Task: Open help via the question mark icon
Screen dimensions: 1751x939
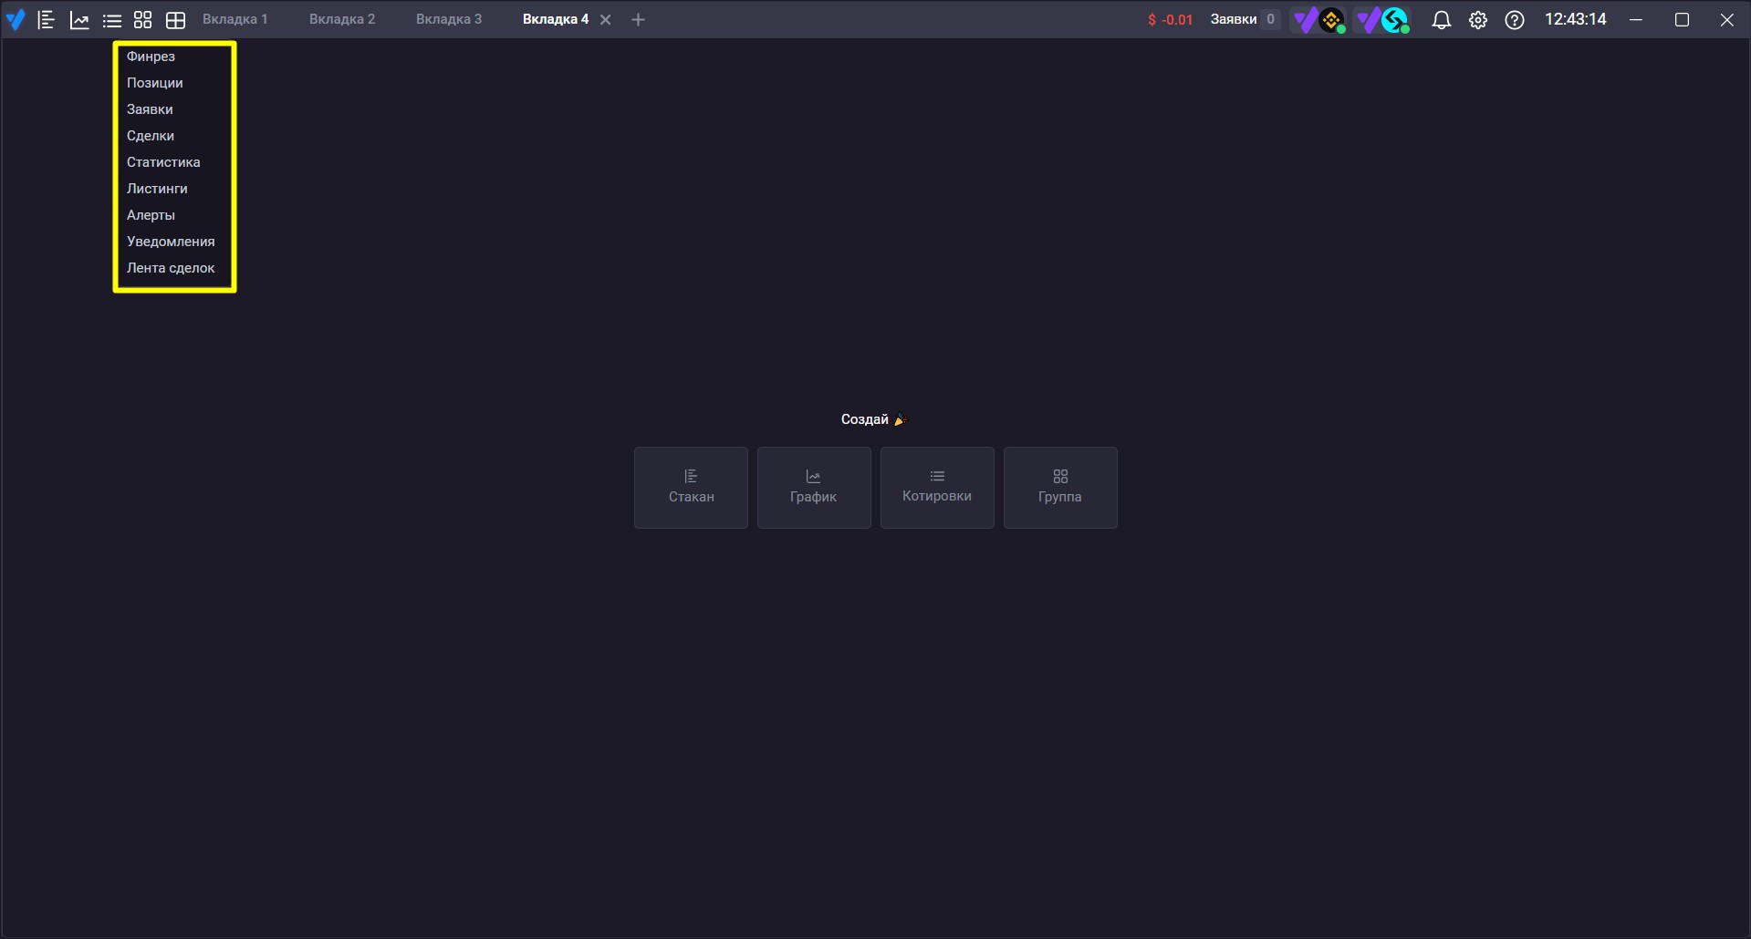Action: [1515, 19]
